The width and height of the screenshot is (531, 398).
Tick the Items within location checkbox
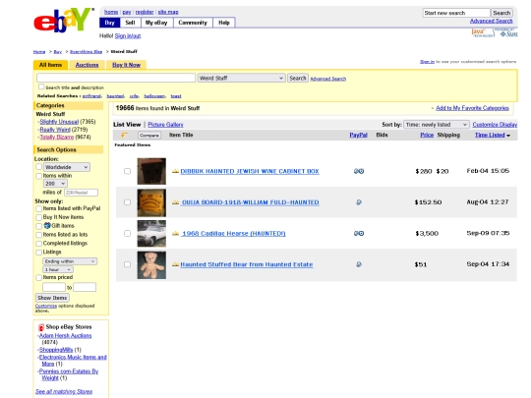tap(39, 176)
